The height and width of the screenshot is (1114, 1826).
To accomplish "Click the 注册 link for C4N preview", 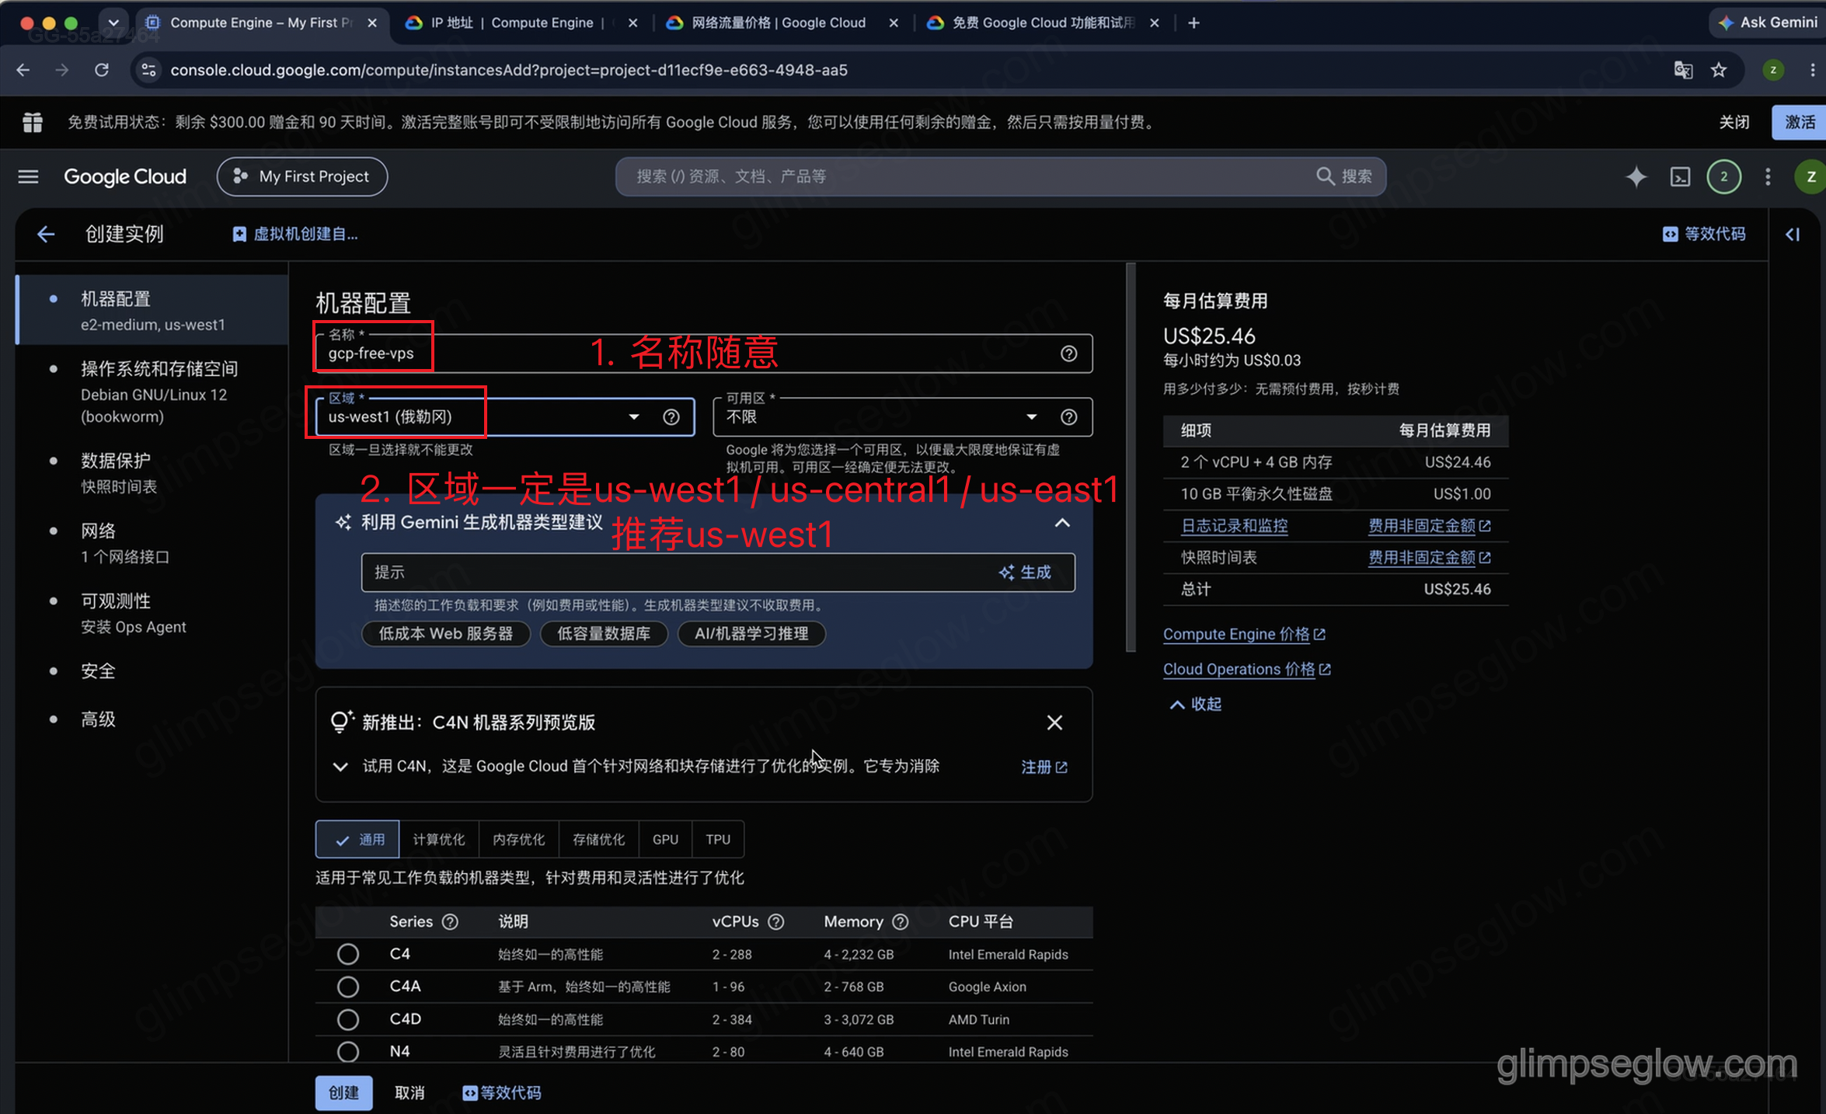I will point(1044,767).
